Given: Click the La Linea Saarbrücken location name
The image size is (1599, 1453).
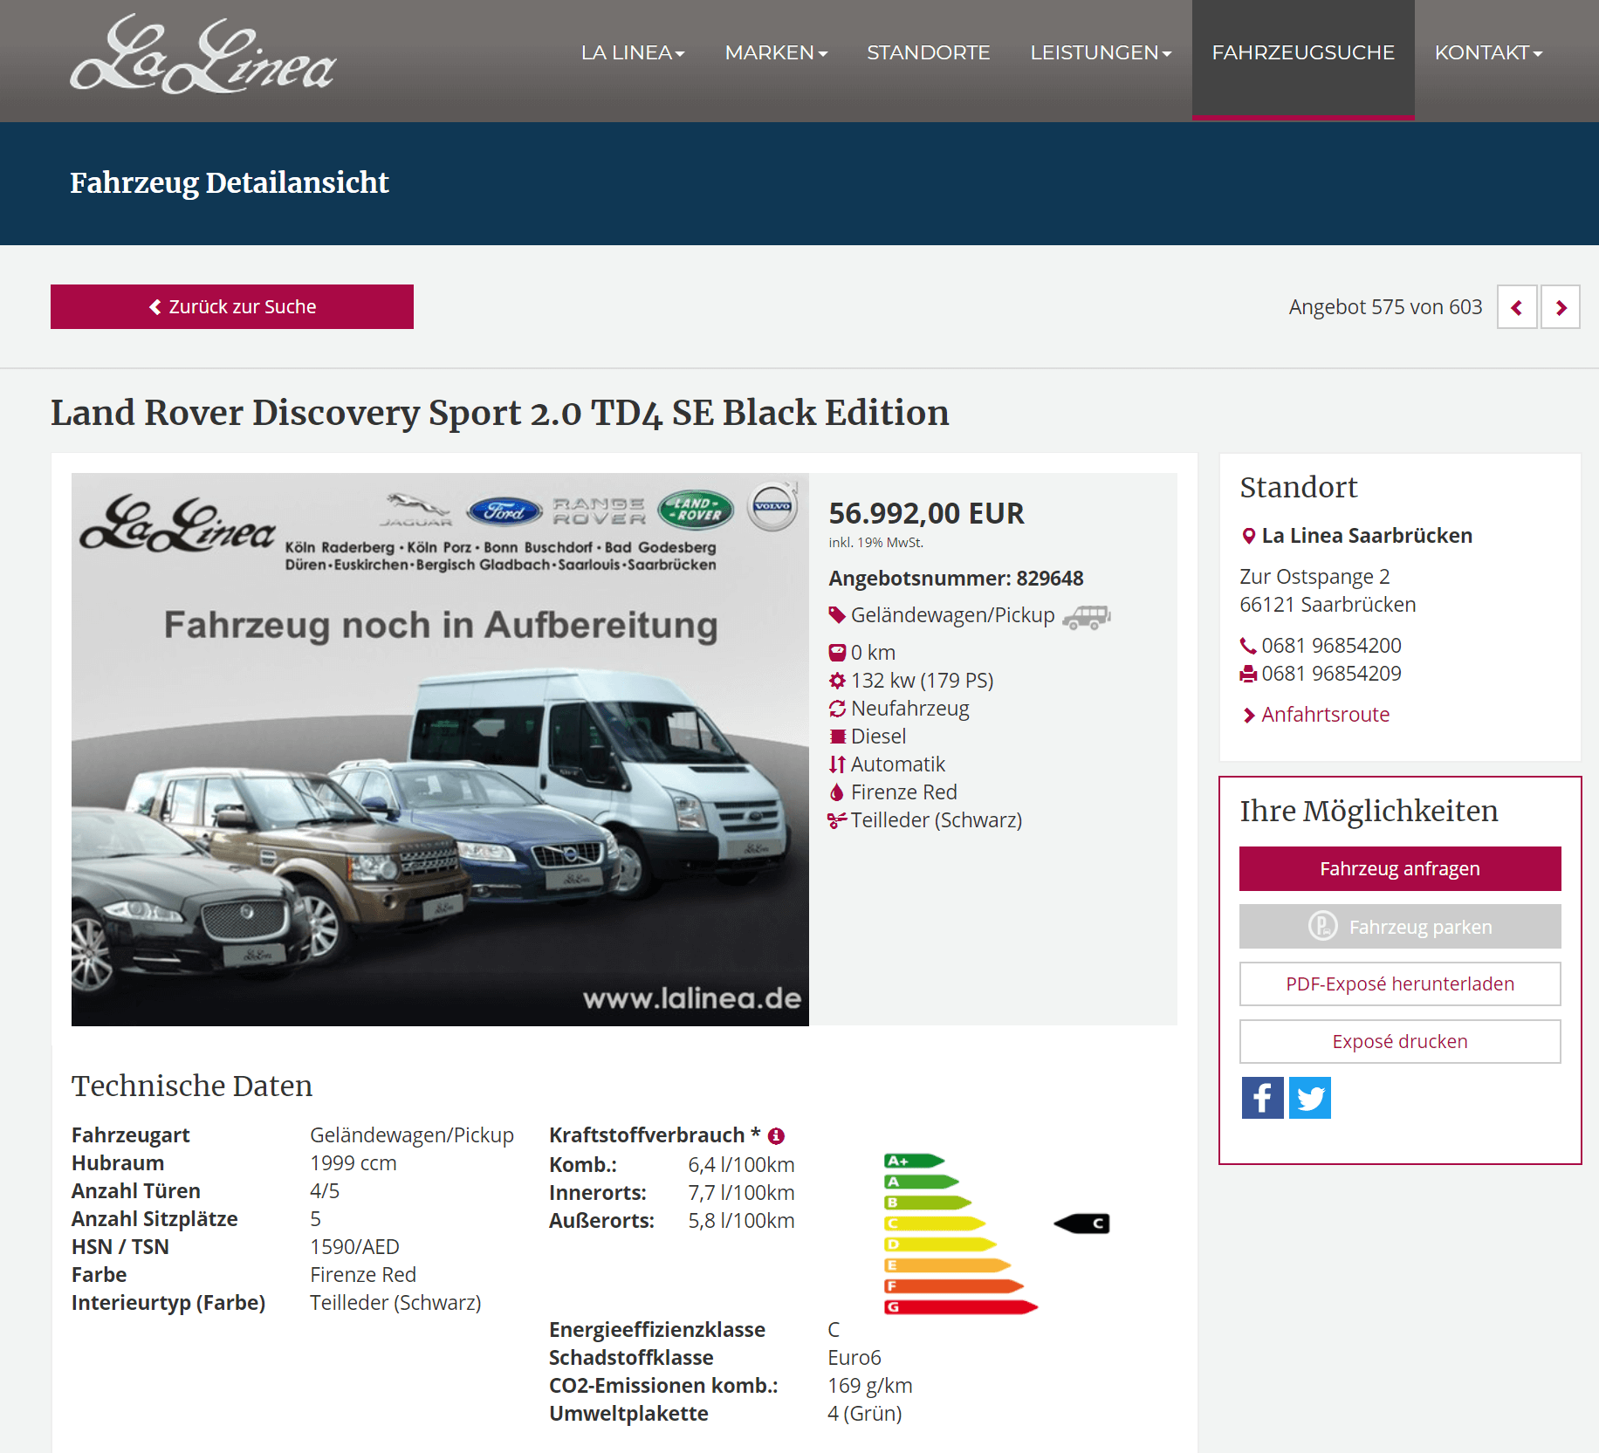Looking at the screenshot, I should pyautogui.click(x=1367, y=536).
